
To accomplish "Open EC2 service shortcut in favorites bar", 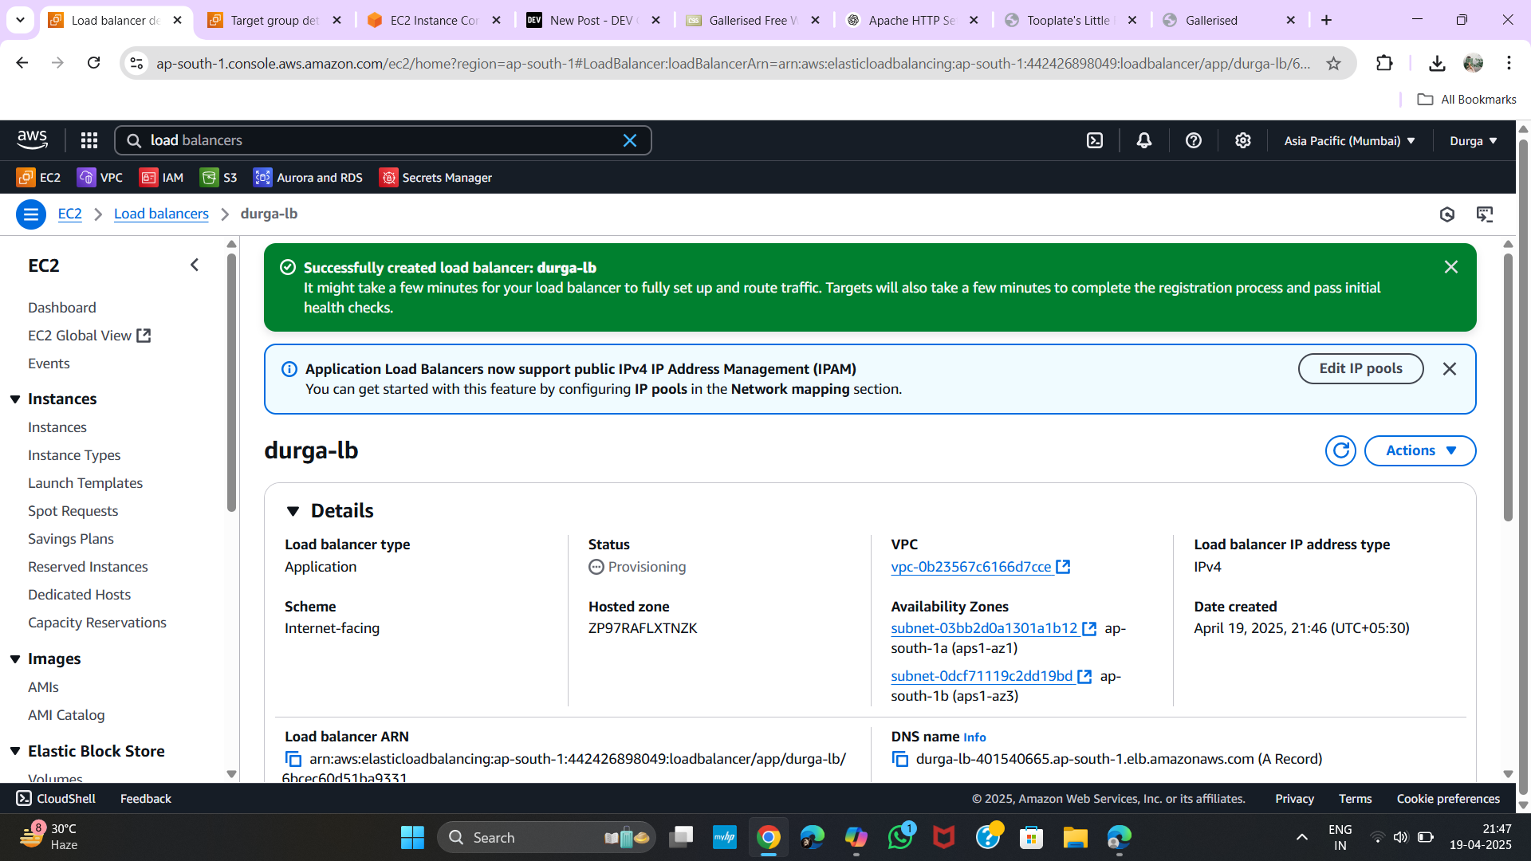I will point(38,178).
